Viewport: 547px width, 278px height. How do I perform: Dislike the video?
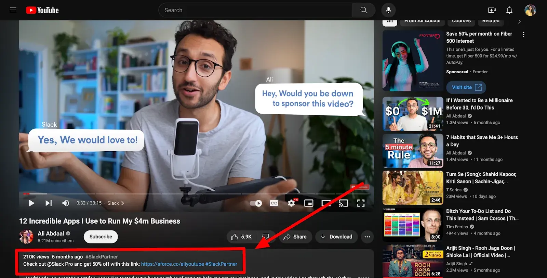(x=266, y=237)
